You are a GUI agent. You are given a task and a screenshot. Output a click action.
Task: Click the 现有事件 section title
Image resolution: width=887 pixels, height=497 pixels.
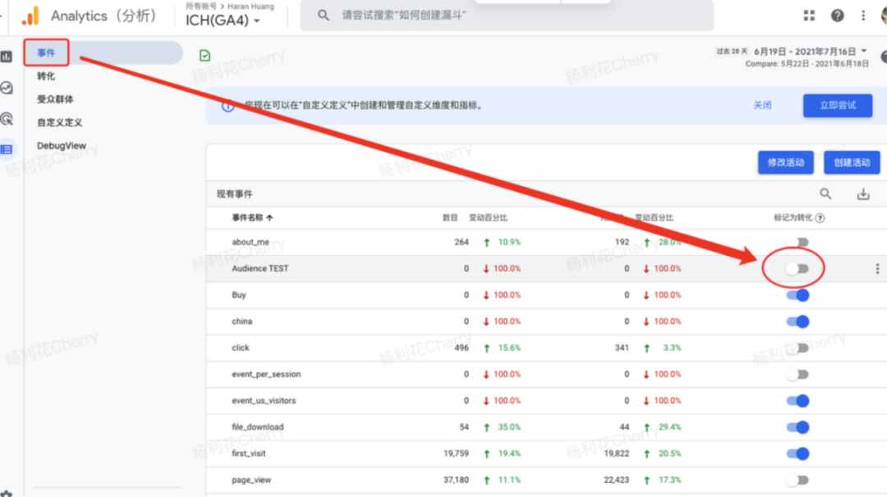pos(234,194)
